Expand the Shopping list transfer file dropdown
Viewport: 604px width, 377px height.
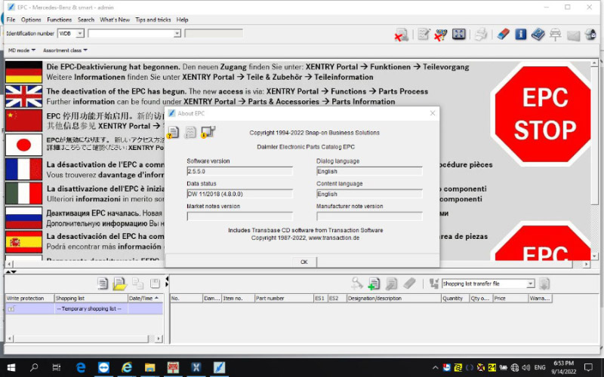click(531, 284)
